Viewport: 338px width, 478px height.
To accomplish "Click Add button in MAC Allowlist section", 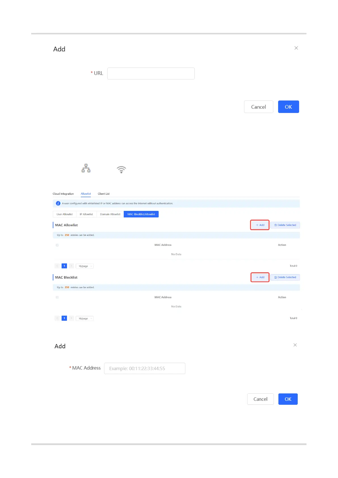I will point(260,225).
